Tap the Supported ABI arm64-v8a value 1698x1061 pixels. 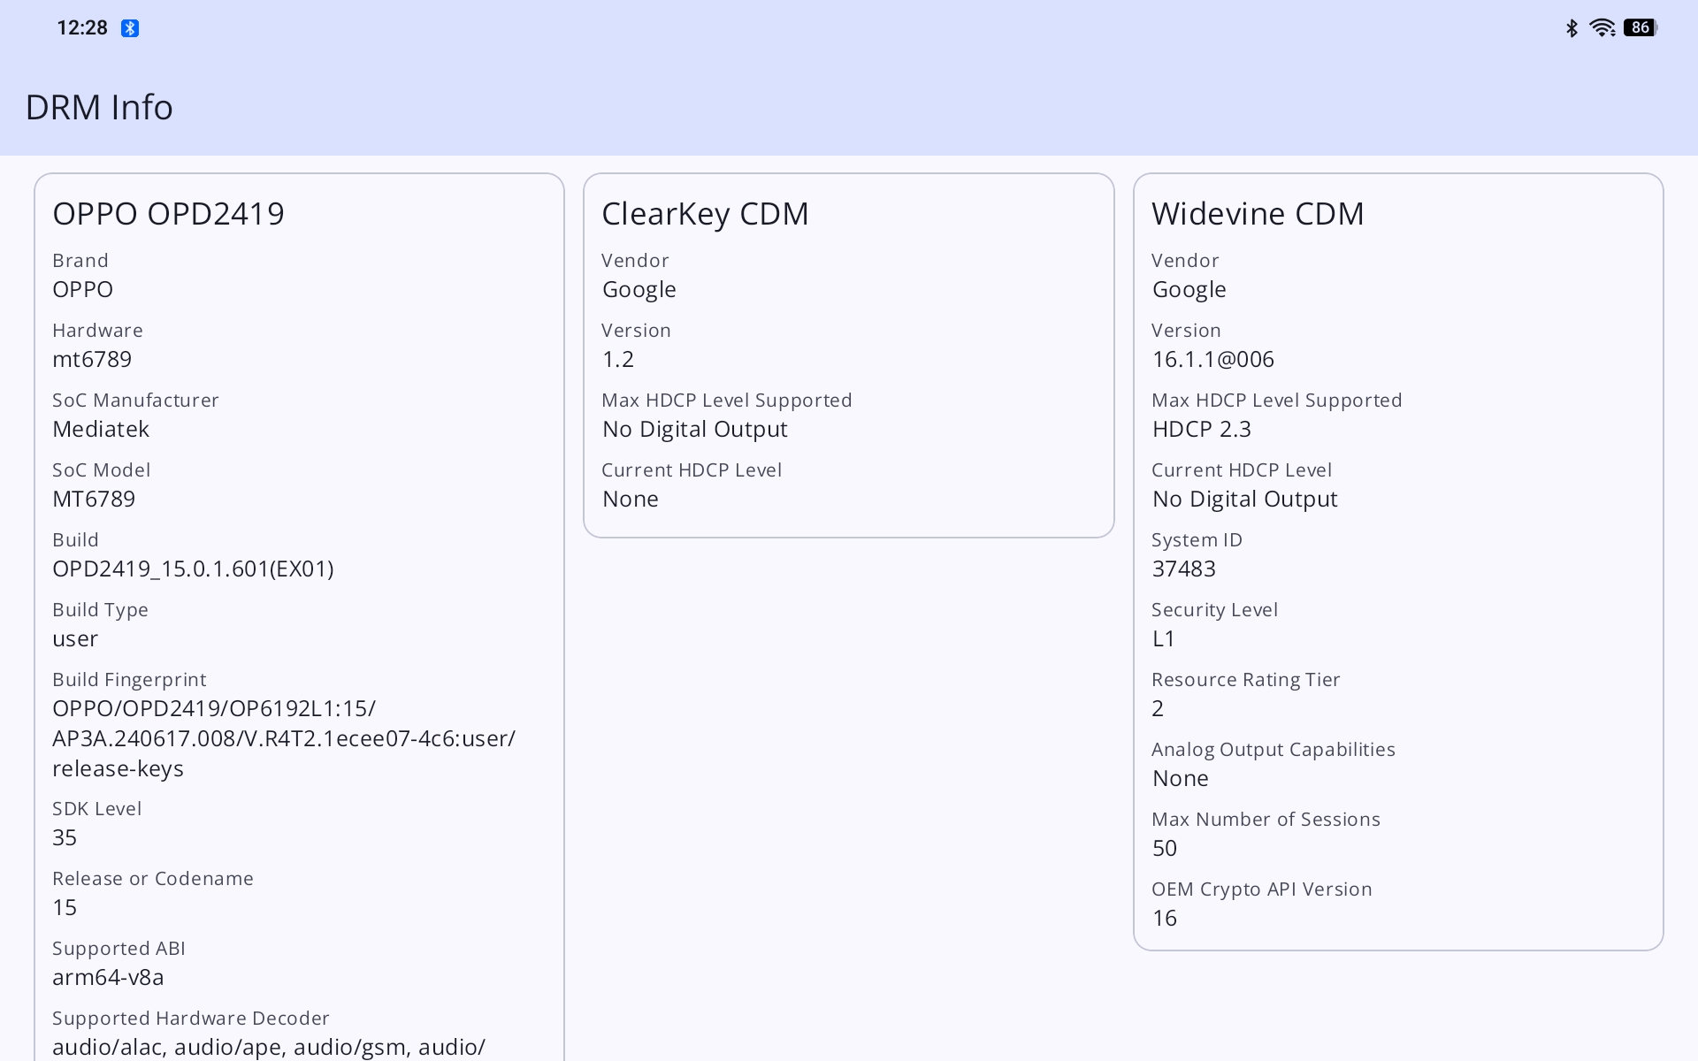(108, 977)
